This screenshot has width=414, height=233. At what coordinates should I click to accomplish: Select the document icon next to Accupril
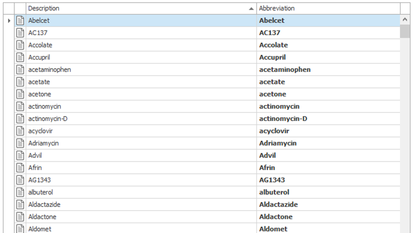pos(20,57)
